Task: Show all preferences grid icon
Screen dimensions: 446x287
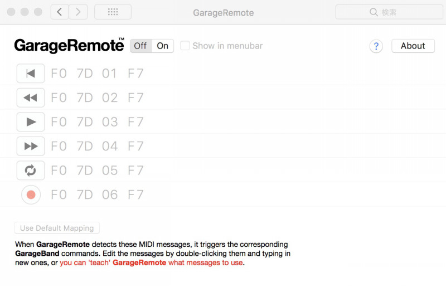Action: point(113,12)
